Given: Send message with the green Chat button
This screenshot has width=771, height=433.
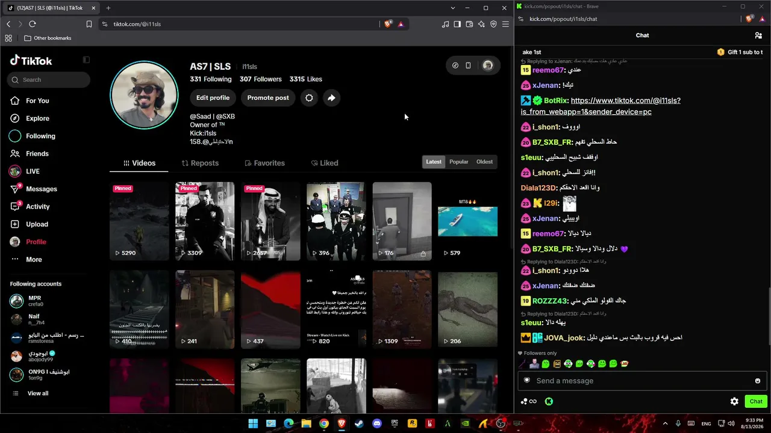Looking at the screenshot, I should [756, 401].
